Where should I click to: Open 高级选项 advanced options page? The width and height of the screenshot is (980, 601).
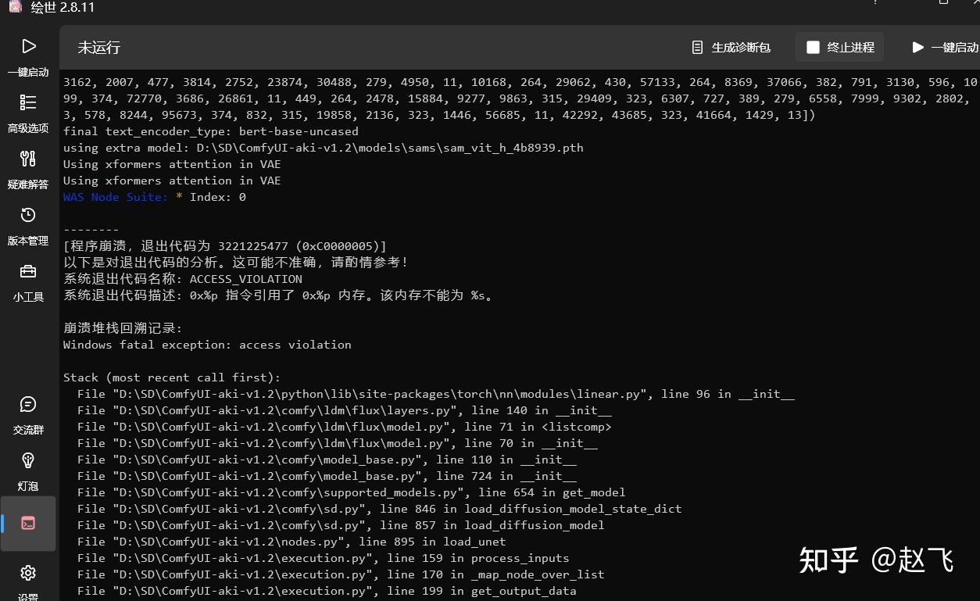click(28, 113)
